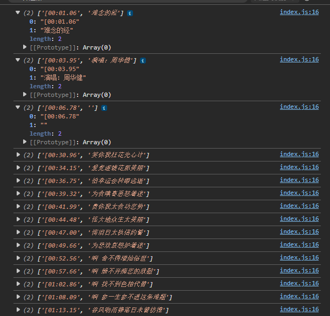
Task: Open index.js:16 link for the 01:02.86 log
Action: [x=299, y=283]
